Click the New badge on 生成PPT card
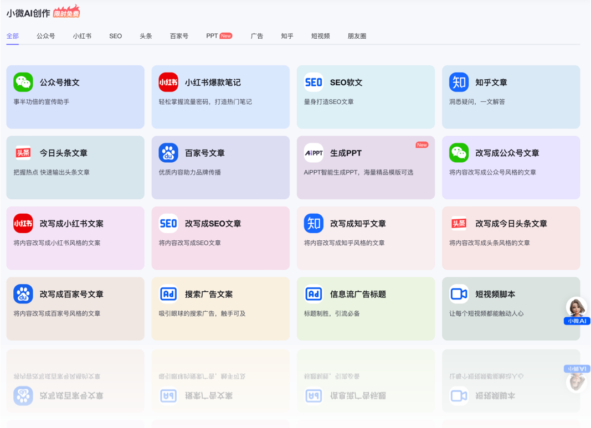Viewport: 591px width, 428px height. (x=422, y=145)
